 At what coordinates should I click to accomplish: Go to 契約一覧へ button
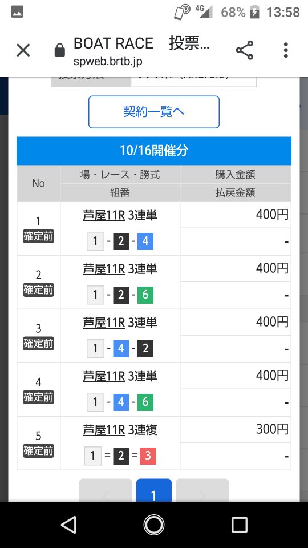point(153,112)
